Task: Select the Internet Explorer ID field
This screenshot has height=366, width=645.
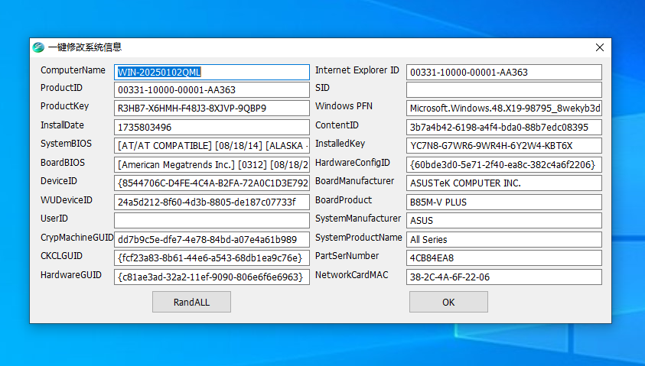Action: (x=504, y=72)
